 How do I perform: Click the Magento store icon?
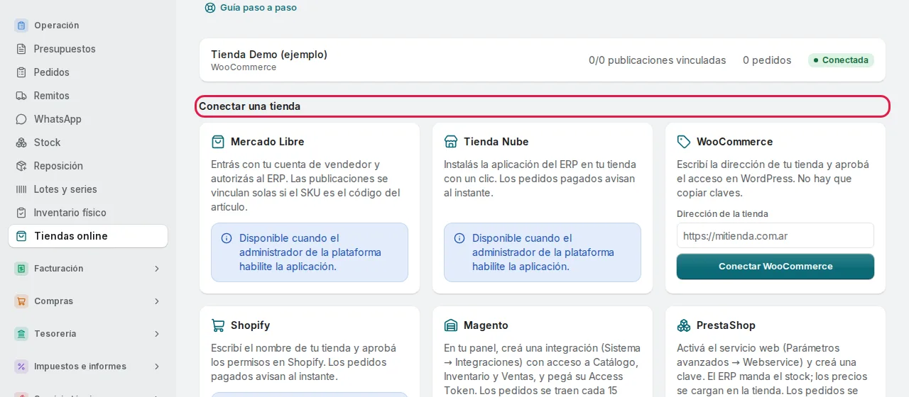[451, 325]
